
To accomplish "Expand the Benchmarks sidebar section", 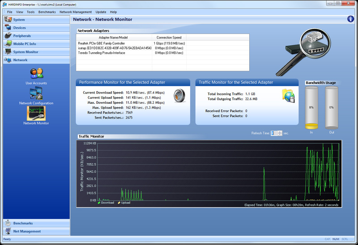I will [37, 223].
